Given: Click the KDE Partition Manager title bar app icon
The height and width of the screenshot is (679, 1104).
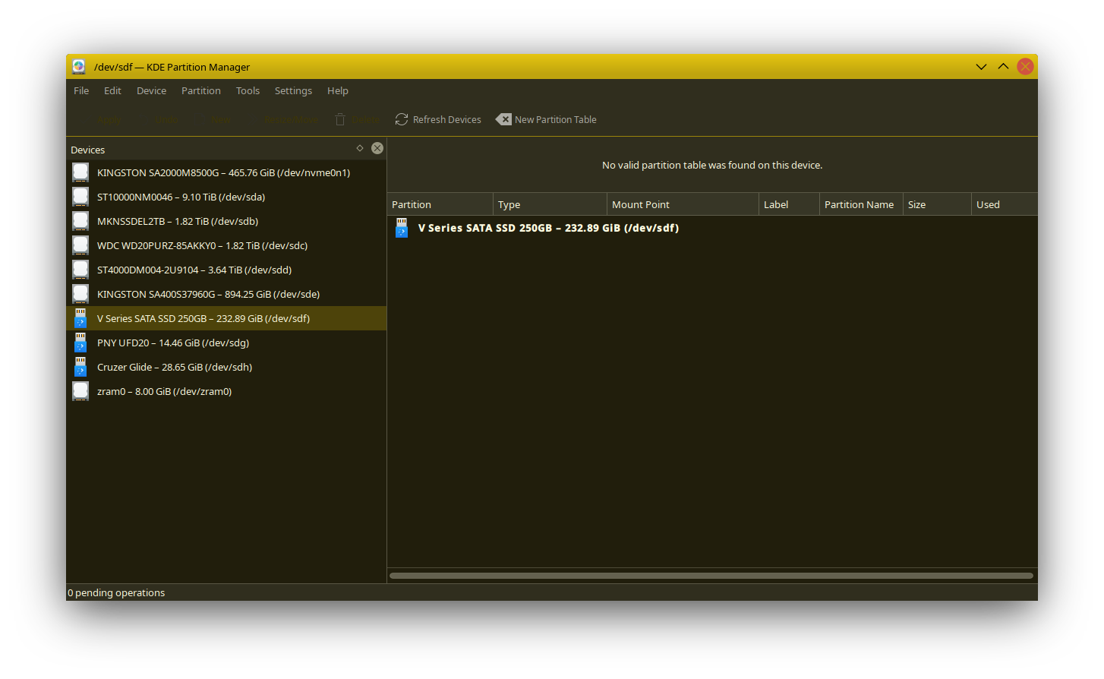Looking at the screenshot, I should [79, 67].
